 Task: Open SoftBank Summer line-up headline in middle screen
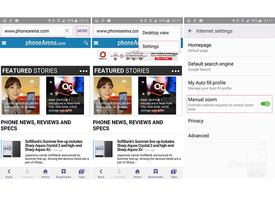[x=146, y=145]
